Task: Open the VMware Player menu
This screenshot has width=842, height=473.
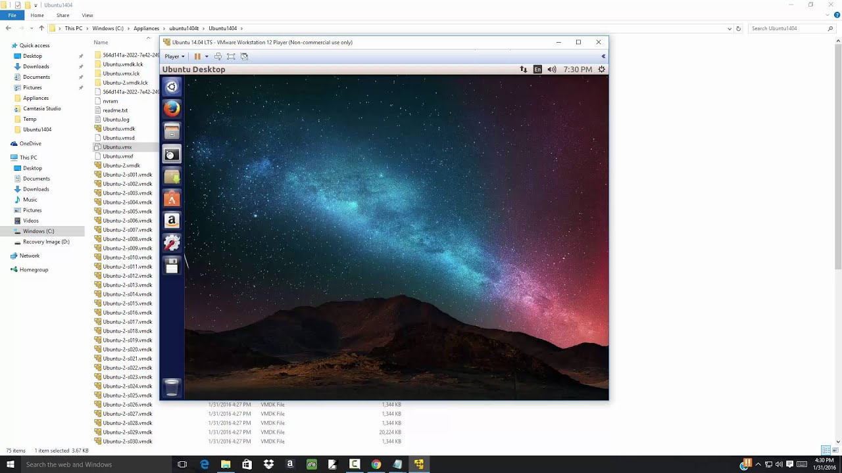Action: coord(174,56)
